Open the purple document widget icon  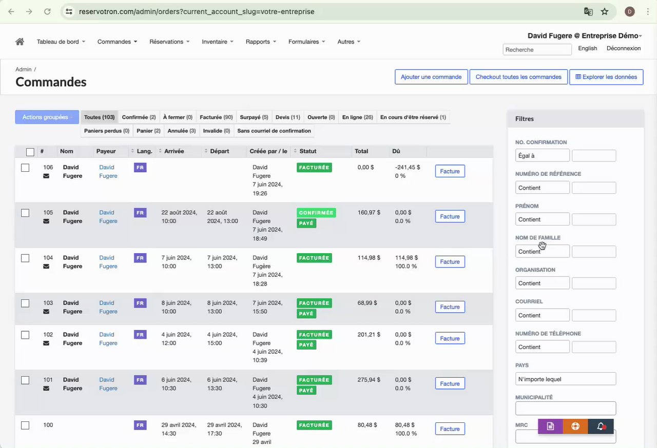point(550,426)
